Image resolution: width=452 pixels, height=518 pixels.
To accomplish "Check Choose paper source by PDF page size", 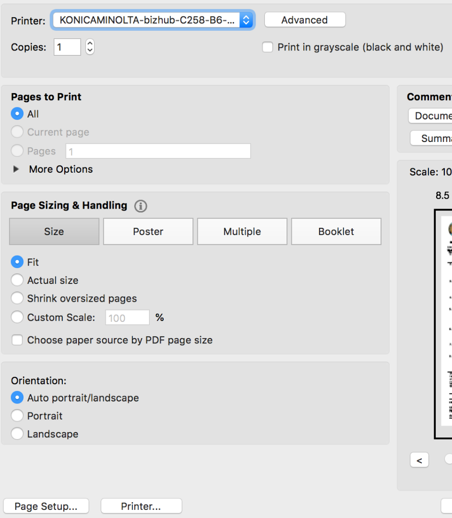I will pyautogui.click(x=17, y=340).
